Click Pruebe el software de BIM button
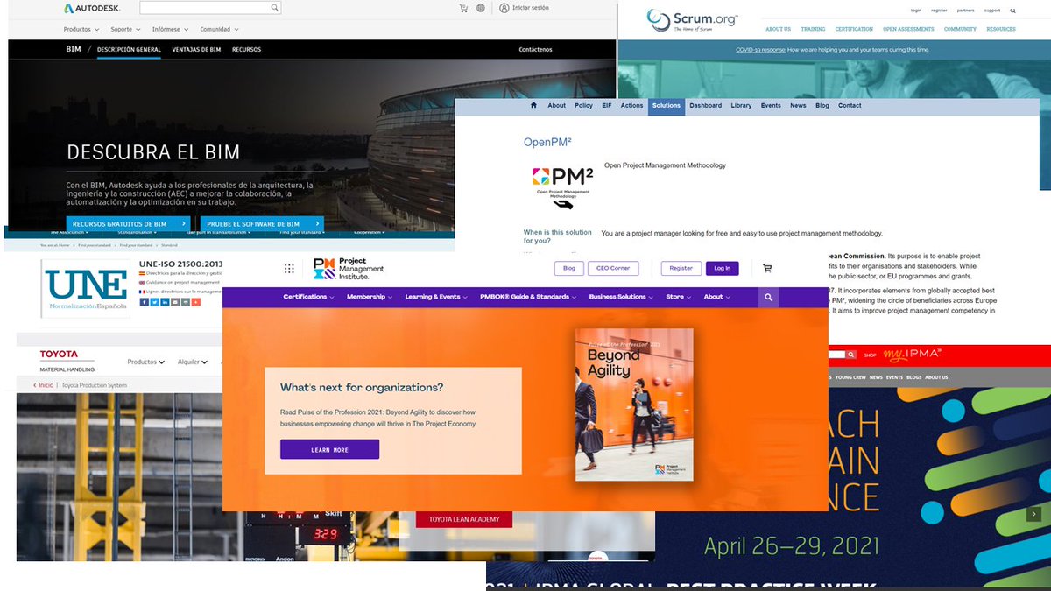1051x591 pixels. click(262, 224)
